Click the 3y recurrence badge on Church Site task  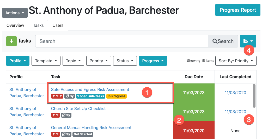click(x=66, y=115)
